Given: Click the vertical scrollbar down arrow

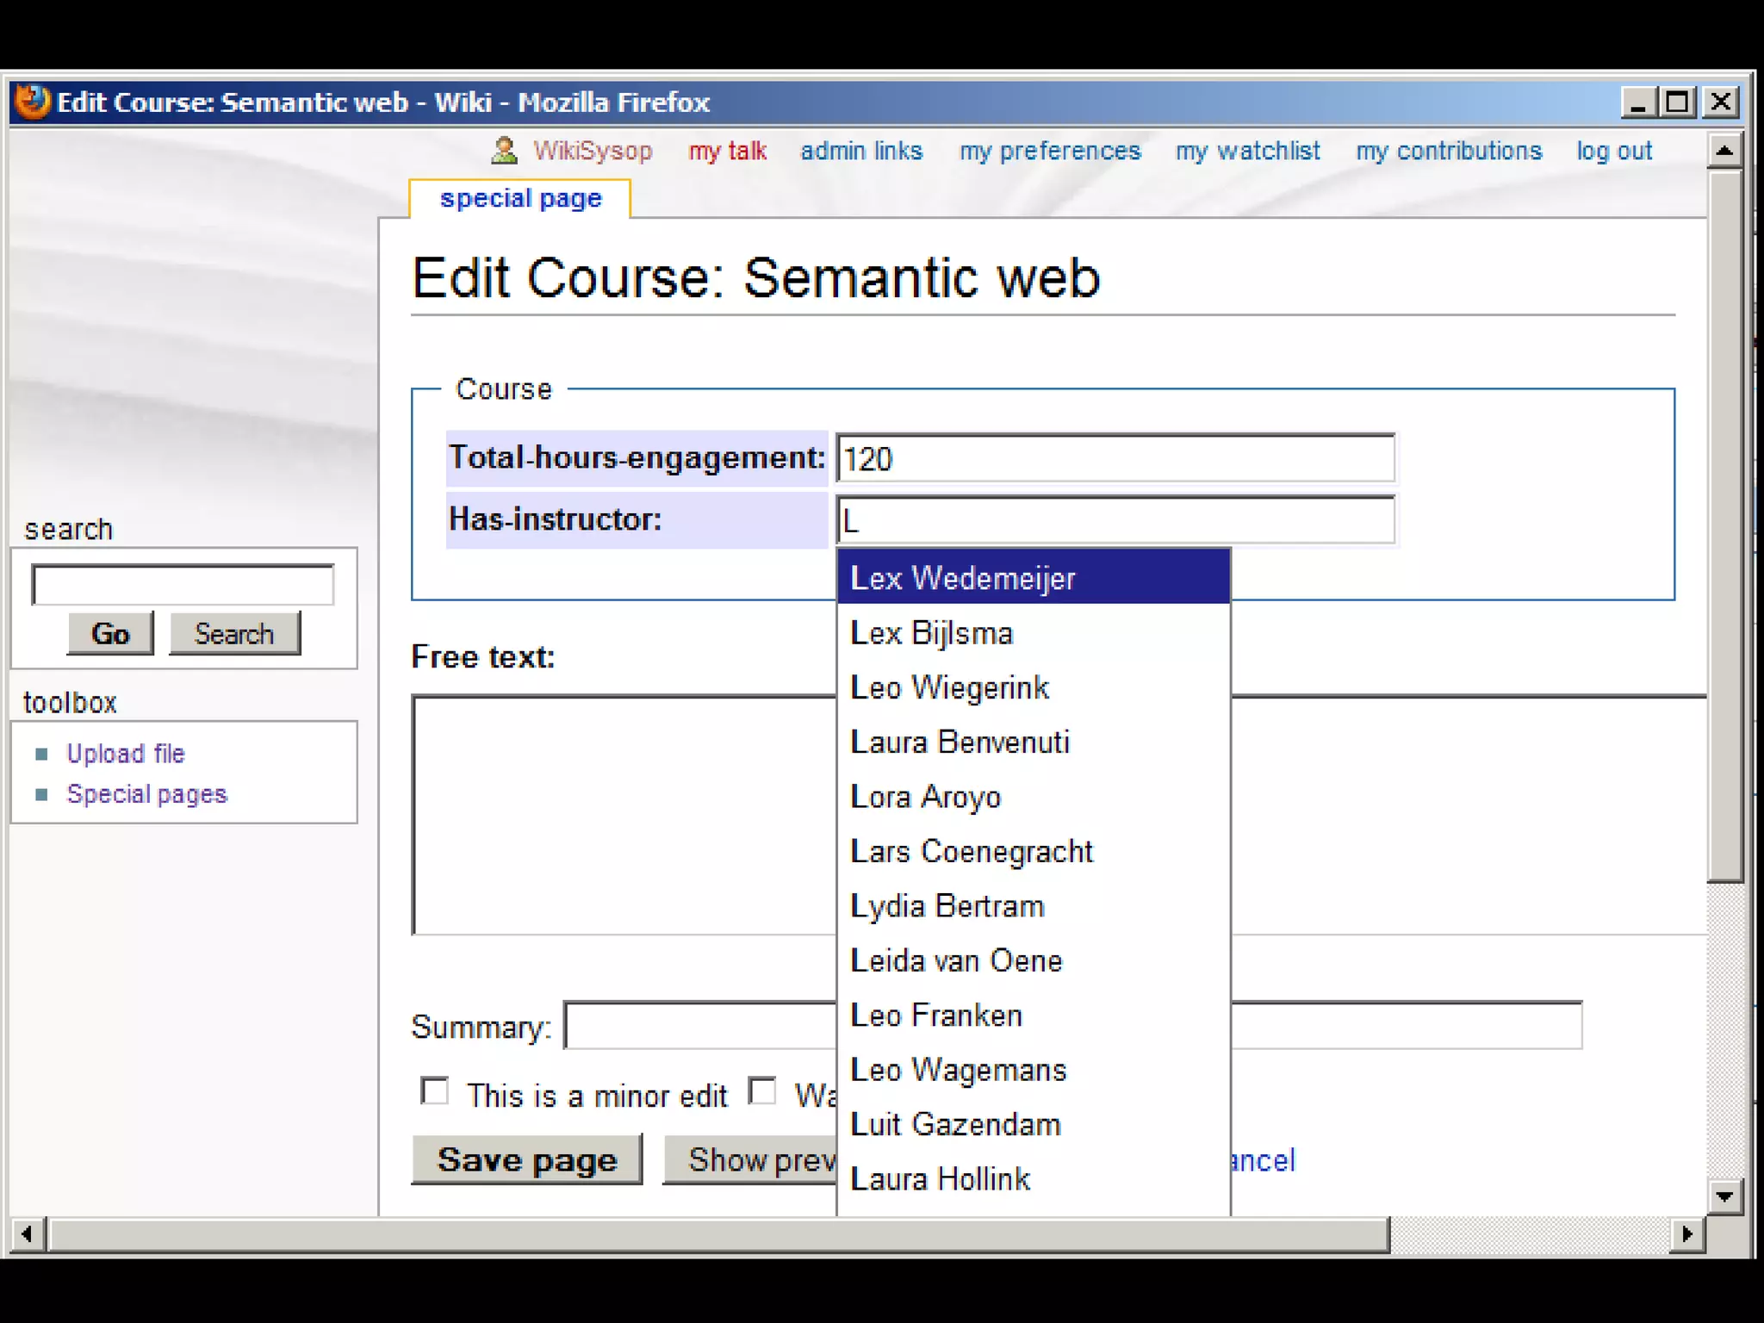Looking at the screenshot, I should click(x=1724, y=1196).
